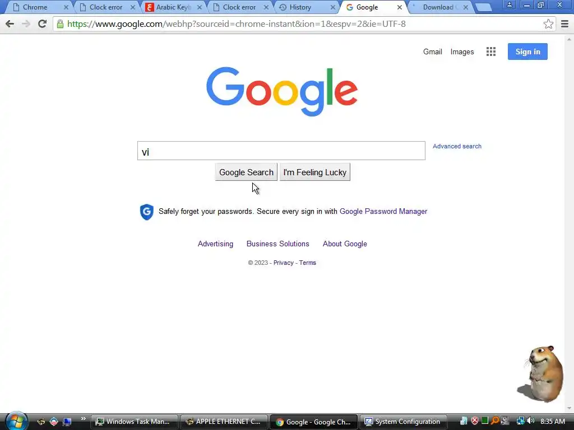Open network status tray icon
The width and height of the screenshot is (574, 430).
pyautogui.click(x=520, y=421)
